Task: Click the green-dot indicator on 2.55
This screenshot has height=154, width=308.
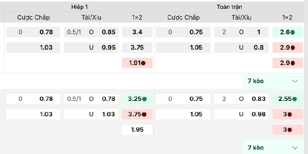Action: pyautogui.click(x=294, y=99)
